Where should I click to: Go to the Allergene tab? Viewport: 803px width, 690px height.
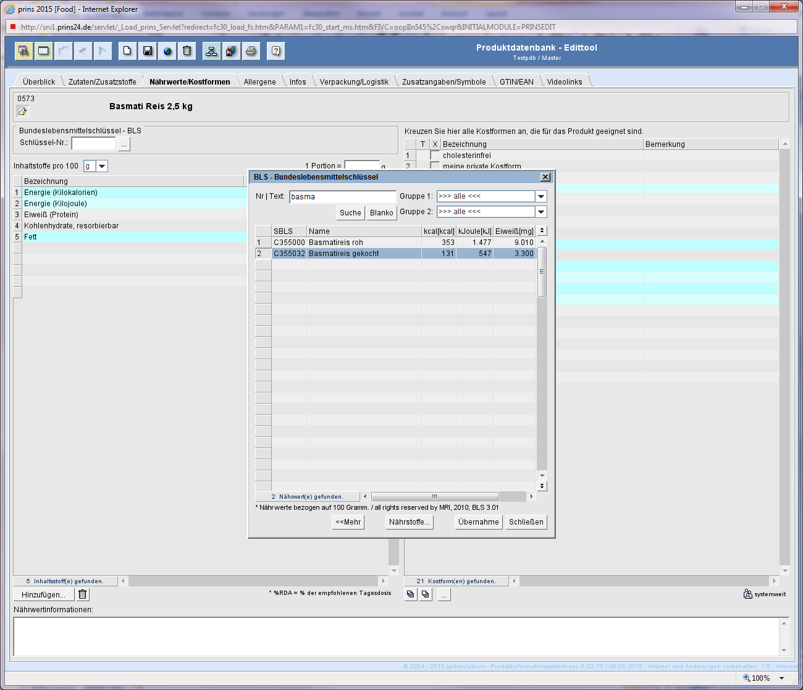[x=260, y=81]
